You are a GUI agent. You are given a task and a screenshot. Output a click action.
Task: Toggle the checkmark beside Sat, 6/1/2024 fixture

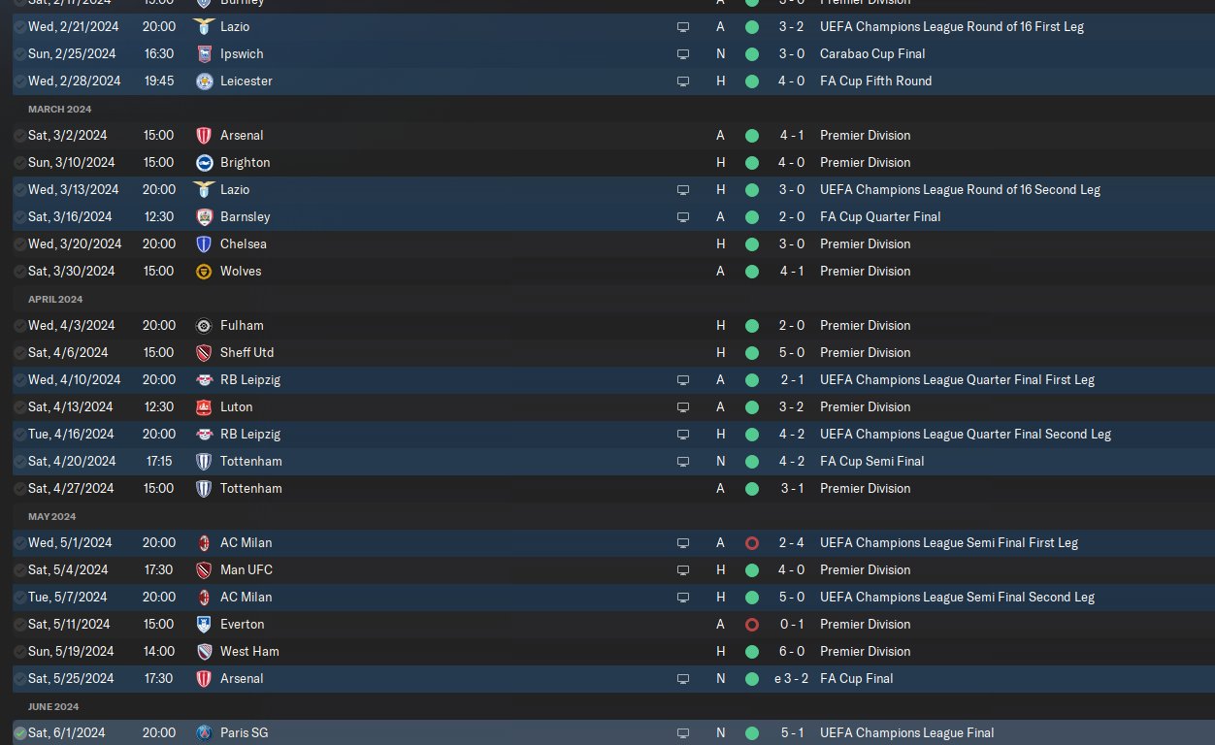click(19, 732)
